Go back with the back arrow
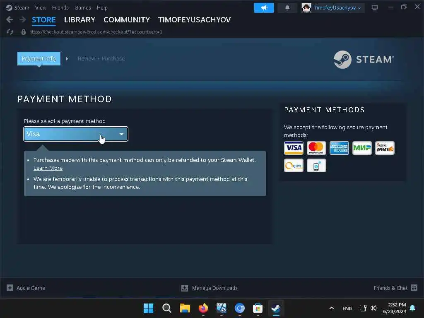424x318 pixels. (10, 19)
